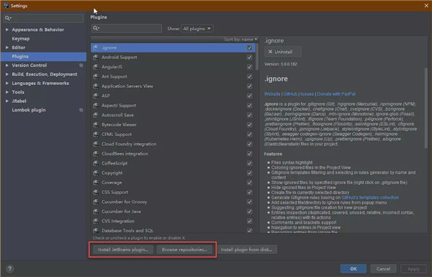Viewport: 432px width, 277px height.
Task: Toggle the ASP plugin checkbox
Action: pyautogui.click(x=250, y=96)
